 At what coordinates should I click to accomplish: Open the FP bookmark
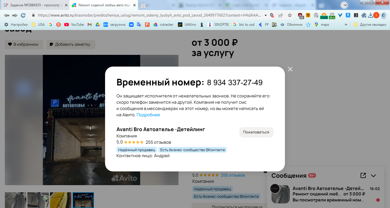click(264, 25)
